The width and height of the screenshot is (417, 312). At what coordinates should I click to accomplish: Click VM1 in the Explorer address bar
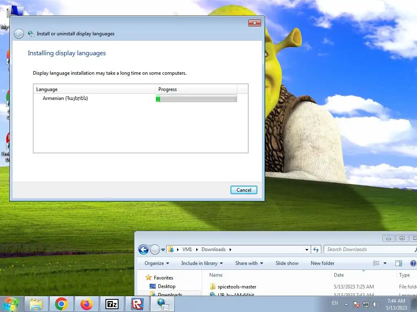[x=187, y=249]
